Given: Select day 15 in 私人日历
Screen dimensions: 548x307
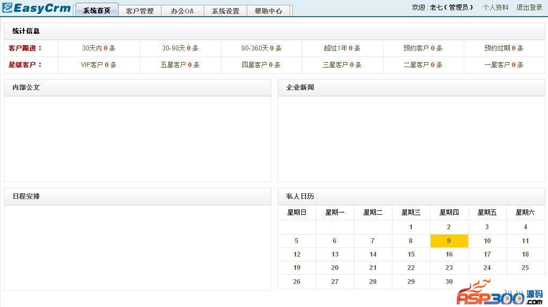Looking at the screenshot, I should [411, 254].
